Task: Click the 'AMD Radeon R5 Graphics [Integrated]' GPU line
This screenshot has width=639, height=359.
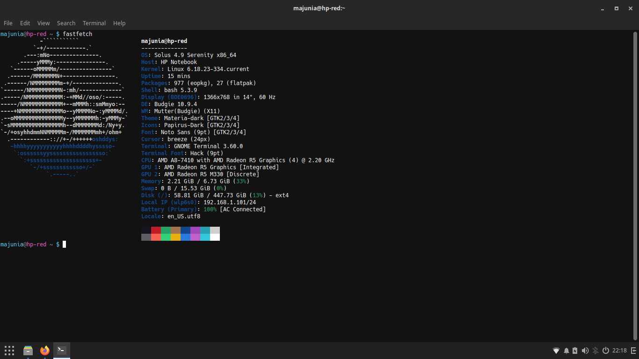Action: pos(221,167)
